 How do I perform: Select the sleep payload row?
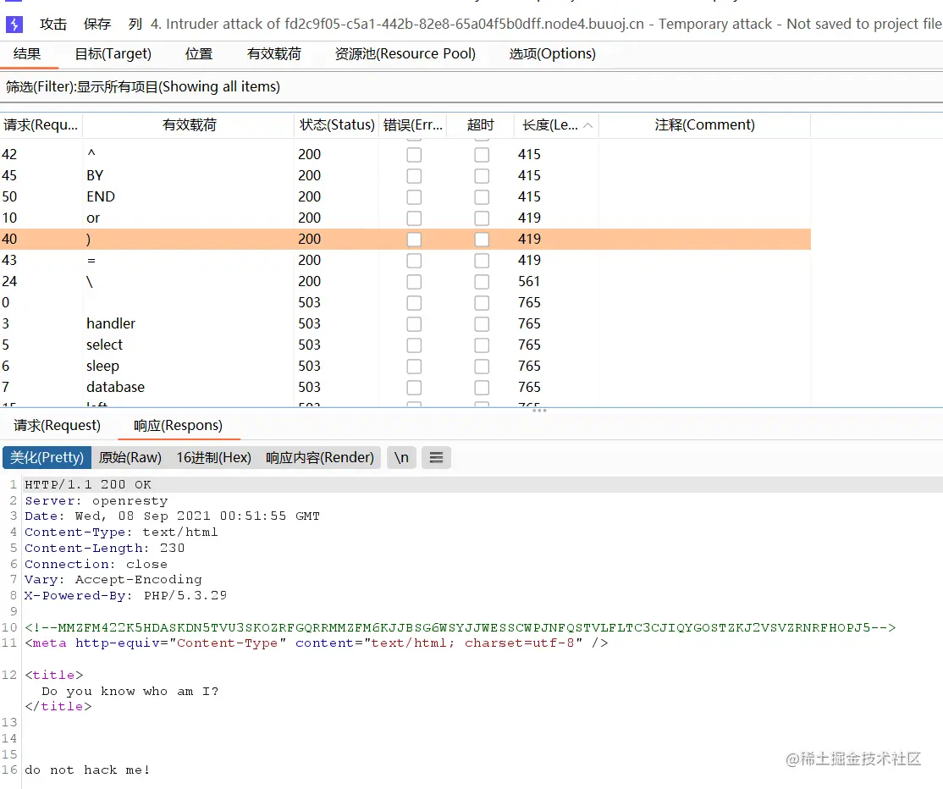pyautogui.click(x=405, y=366)
